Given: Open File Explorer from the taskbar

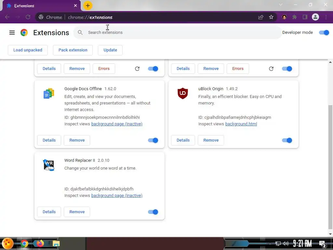Looking at the screenshot, I should coord(56,243).
